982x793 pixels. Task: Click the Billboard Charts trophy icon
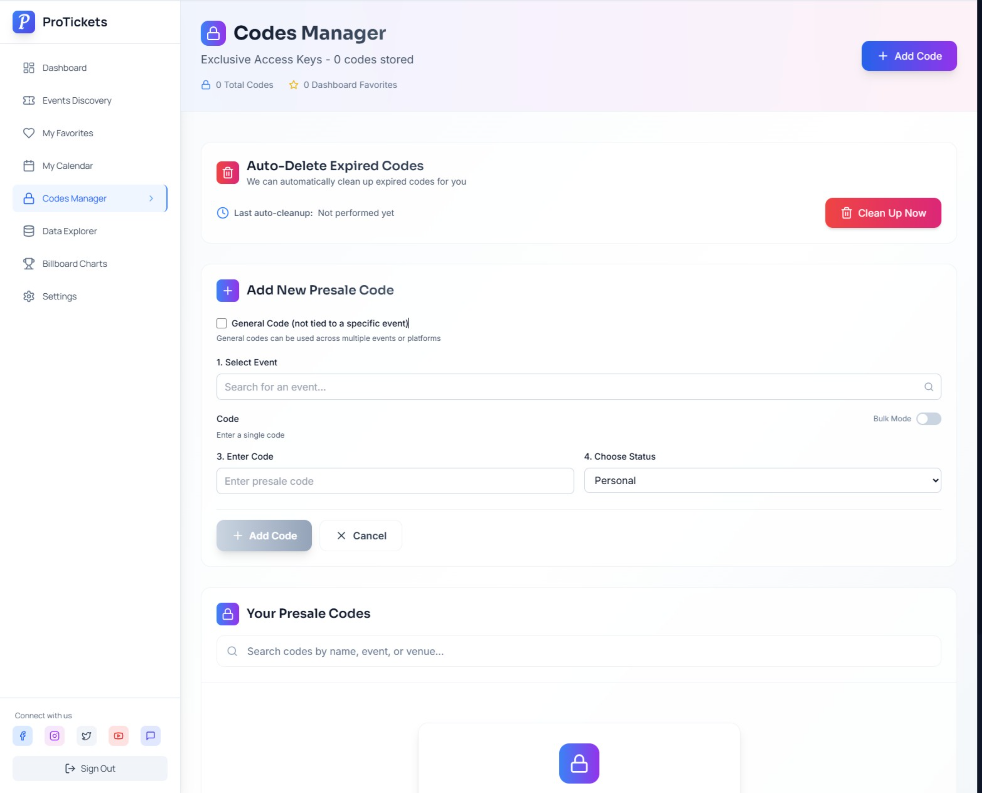point(29,264)
